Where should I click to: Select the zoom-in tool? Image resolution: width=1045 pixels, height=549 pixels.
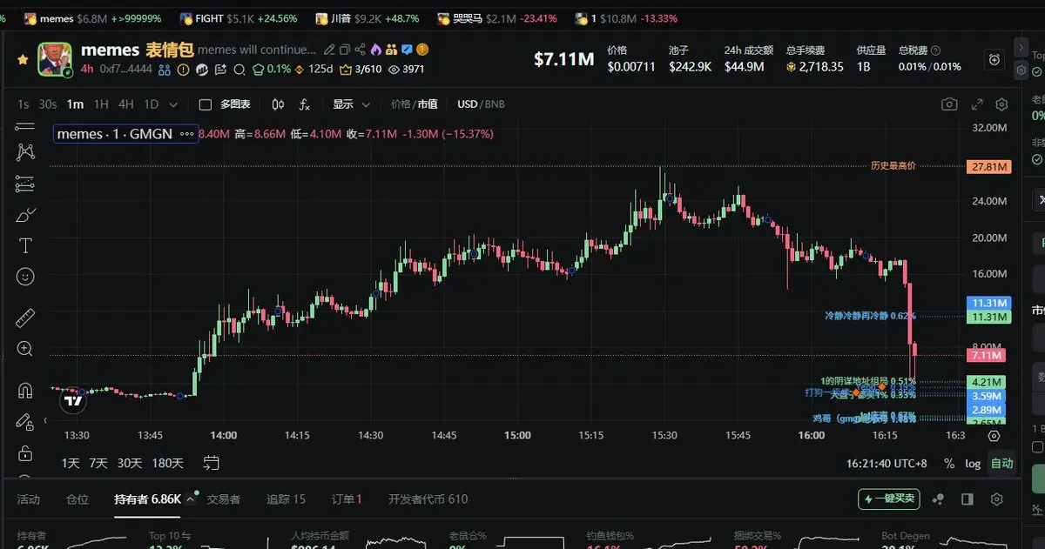25,349
